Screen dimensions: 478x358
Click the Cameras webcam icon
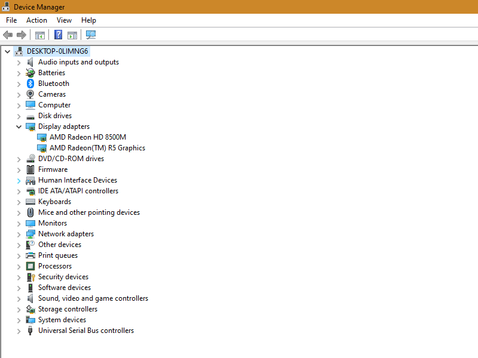pos(30,94)
